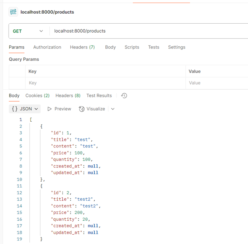Open the response history clock icon
The image size is (248, 244).
(124, 95)
